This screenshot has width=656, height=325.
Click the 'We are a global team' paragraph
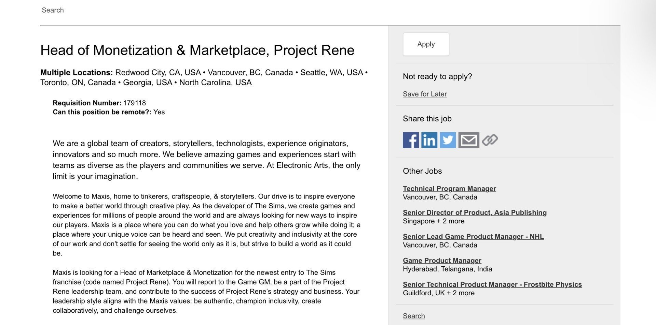[x=207, y=160]
